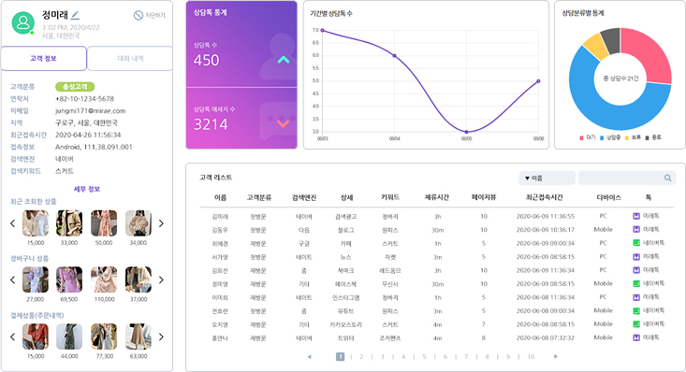Click the 세부 정보 link
Viewport: 686px width, 372px height.
pyautogui.click(x=87, y=189)
